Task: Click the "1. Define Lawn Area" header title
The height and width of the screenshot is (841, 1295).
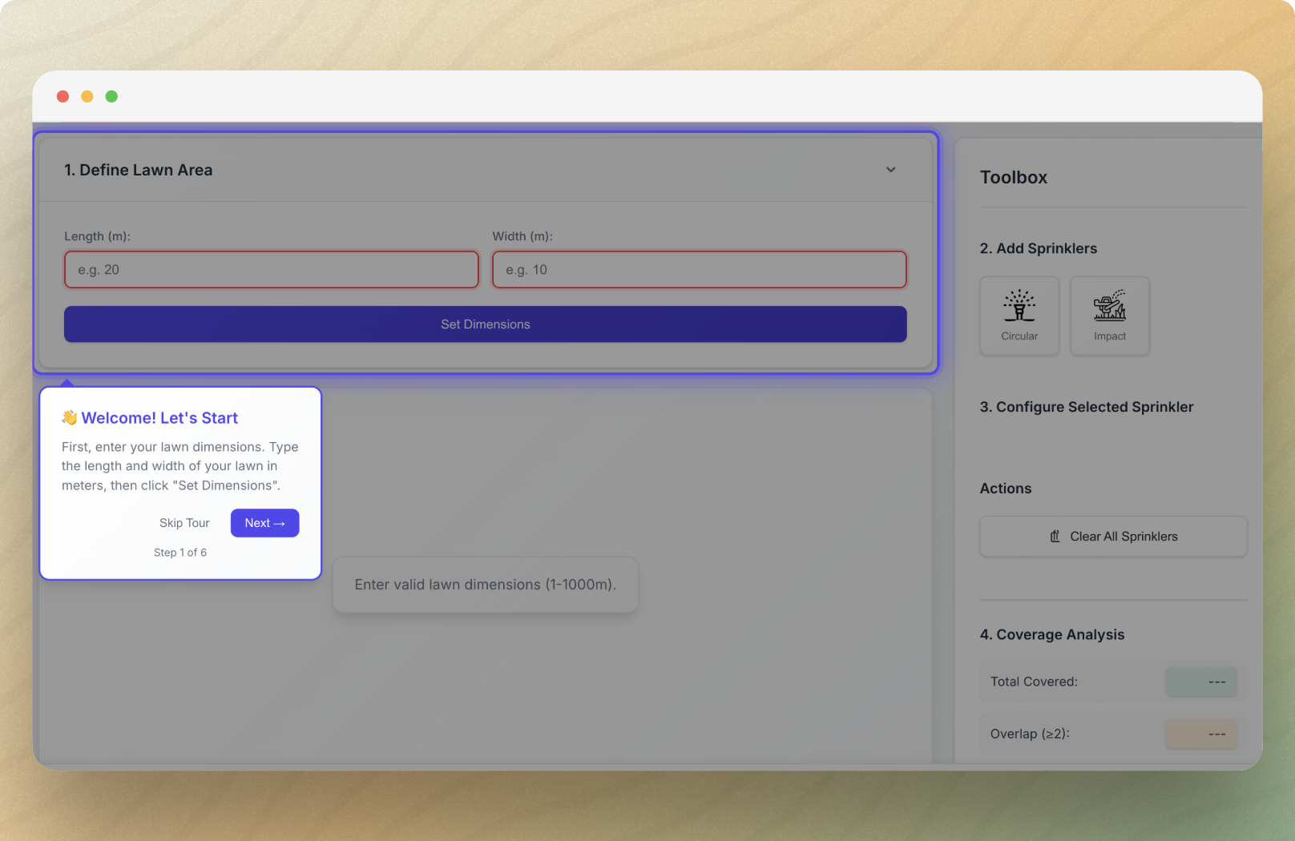Action: click(138, 170)
